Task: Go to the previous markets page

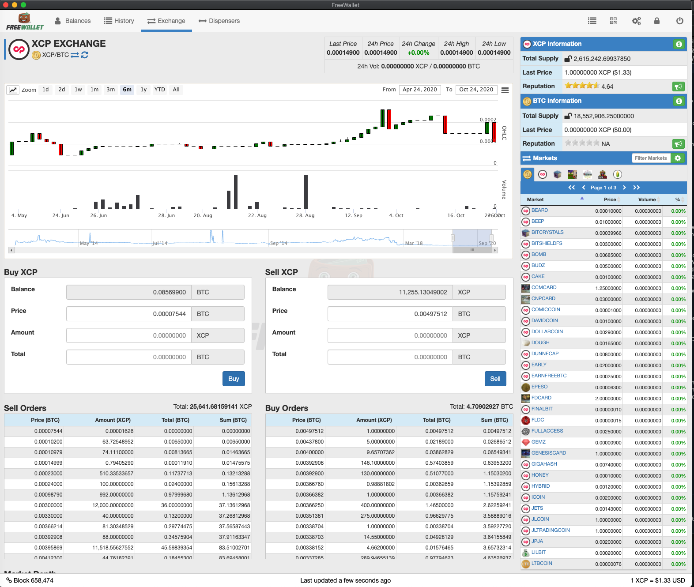Action: point(584,188)
